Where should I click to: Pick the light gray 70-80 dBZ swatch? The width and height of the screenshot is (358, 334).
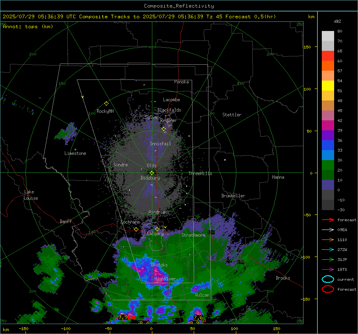click(x=328, y=36)
